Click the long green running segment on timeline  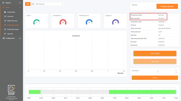click(142, 92)
